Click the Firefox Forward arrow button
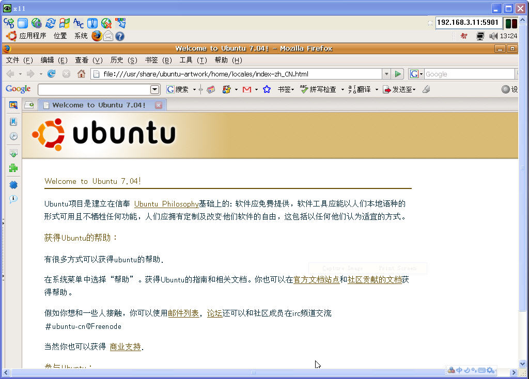Screen dimensions: 529x379 click(30, 74)
